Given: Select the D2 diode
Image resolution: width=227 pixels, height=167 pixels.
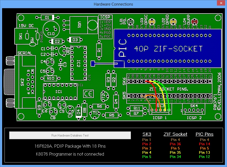Looking at the screenshot, I should point(57,42).
